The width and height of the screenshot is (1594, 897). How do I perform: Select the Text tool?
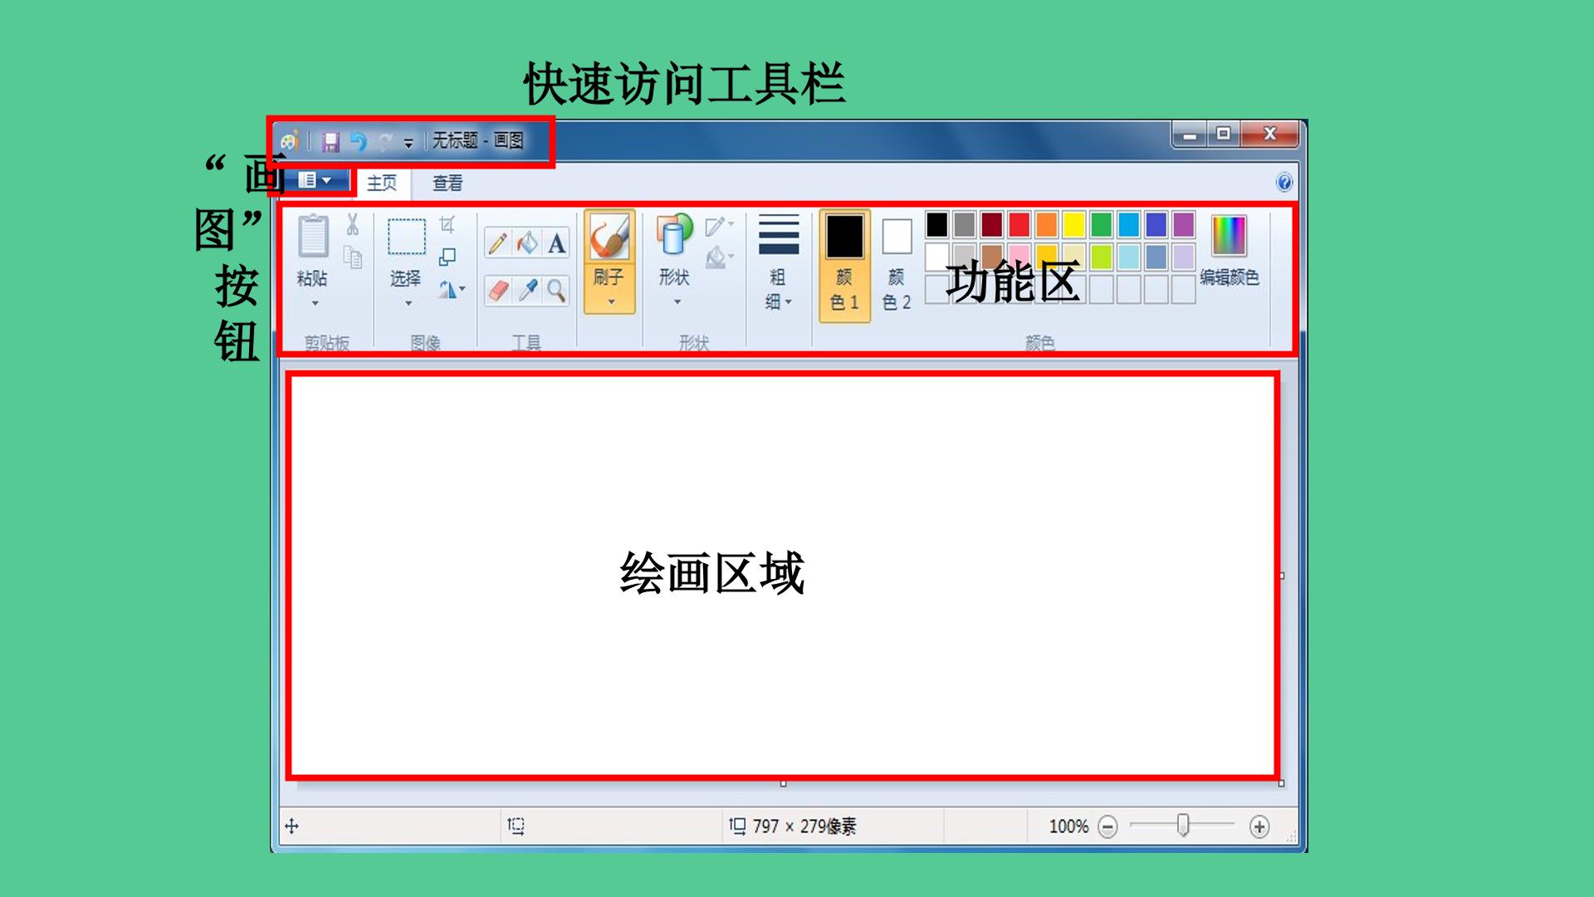(556, 243)
